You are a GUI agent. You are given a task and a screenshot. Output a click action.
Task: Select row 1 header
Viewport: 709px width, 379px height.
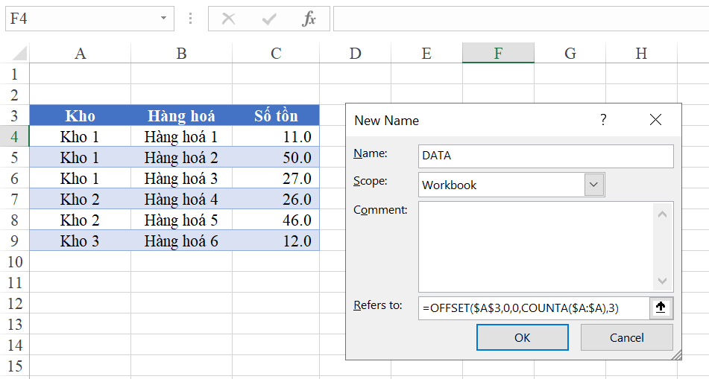[14, 74]
